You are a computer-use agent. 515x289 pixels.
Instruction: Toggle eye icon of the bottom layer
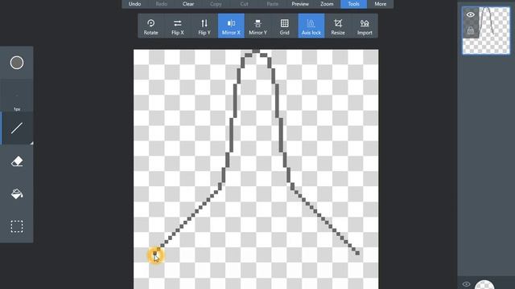466,284
